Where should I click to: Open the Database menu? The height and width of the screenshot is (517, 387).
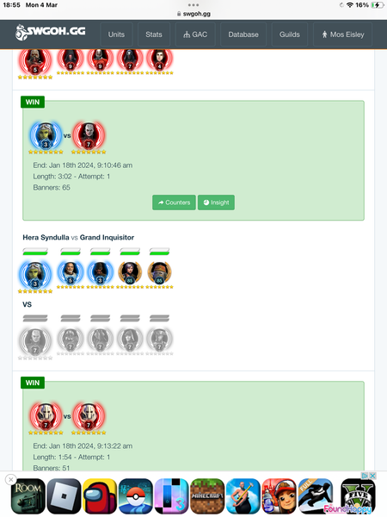click(x=243, y=34)
